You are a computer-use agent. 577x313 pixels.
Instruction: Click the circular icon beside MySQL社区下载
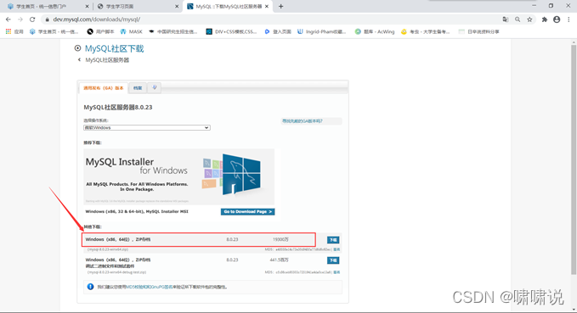coord(77,48)
